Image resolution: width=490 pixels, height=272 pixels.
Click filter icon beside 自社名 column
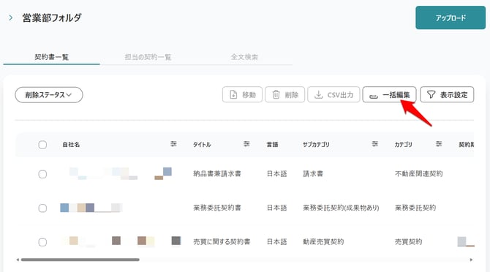(x=173, y=144)
